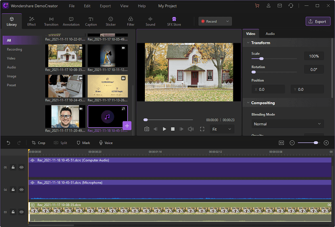Toggle visibility of track 05

21,168
